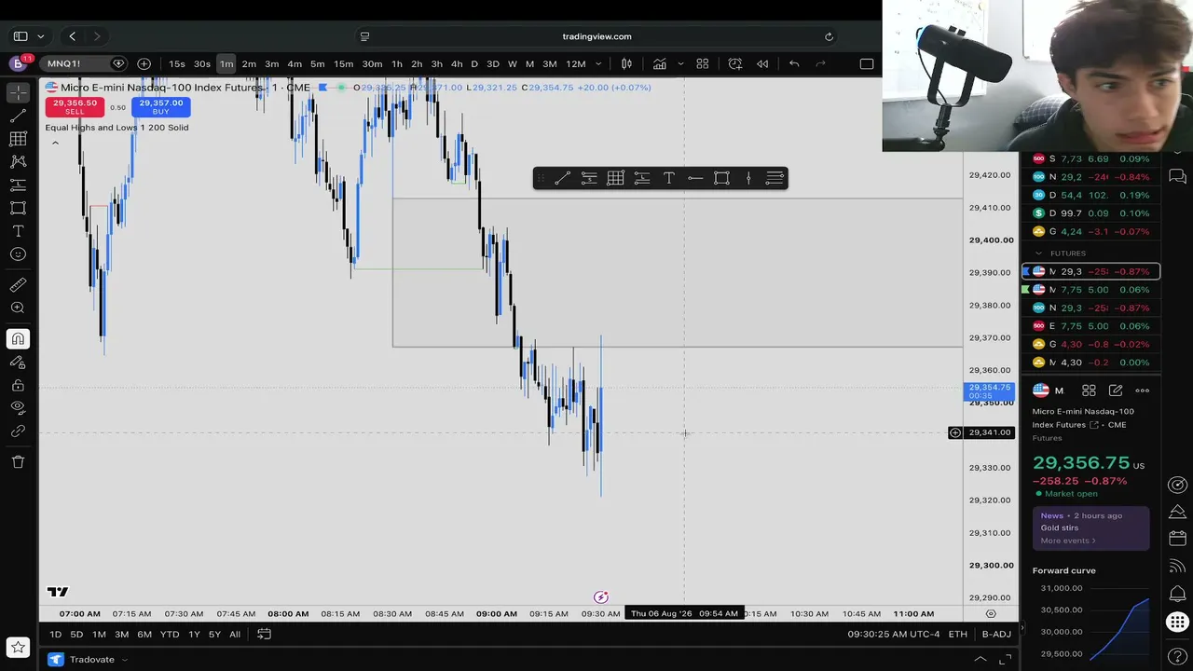1193x671 pixels.
Task: Reload the tradingview.com page
Action: coord(829,36)
